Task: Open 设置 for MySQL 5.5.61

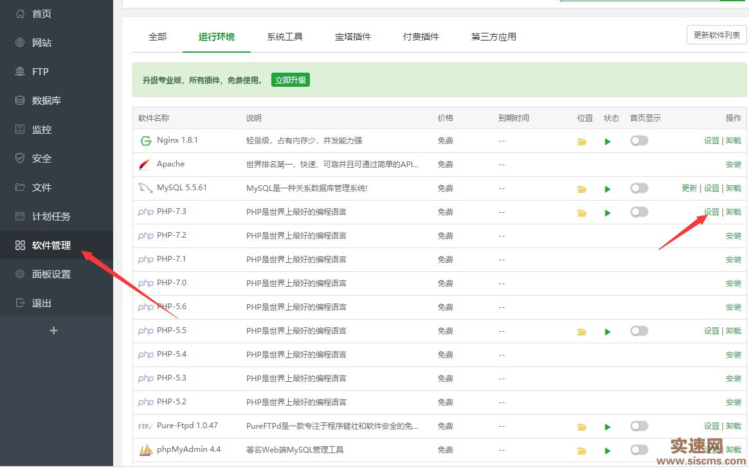Action: (711, 188)
